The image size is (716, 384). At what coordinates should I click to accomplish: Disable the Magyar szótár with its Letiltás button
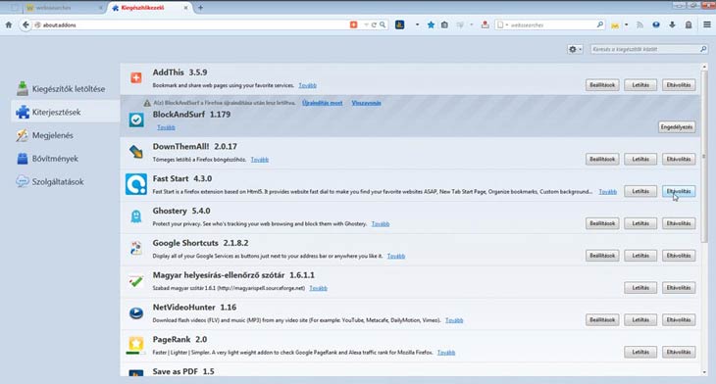[x=640, y=288]
